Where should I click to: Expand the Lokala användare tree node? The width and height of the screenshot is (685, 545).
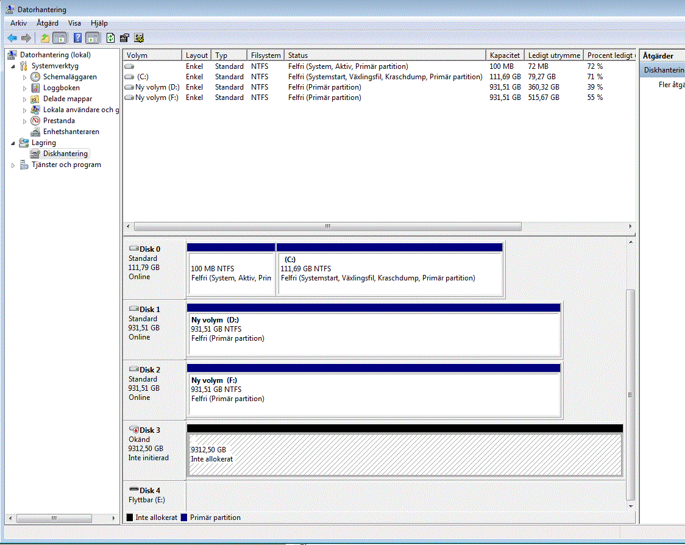(24, 110)
